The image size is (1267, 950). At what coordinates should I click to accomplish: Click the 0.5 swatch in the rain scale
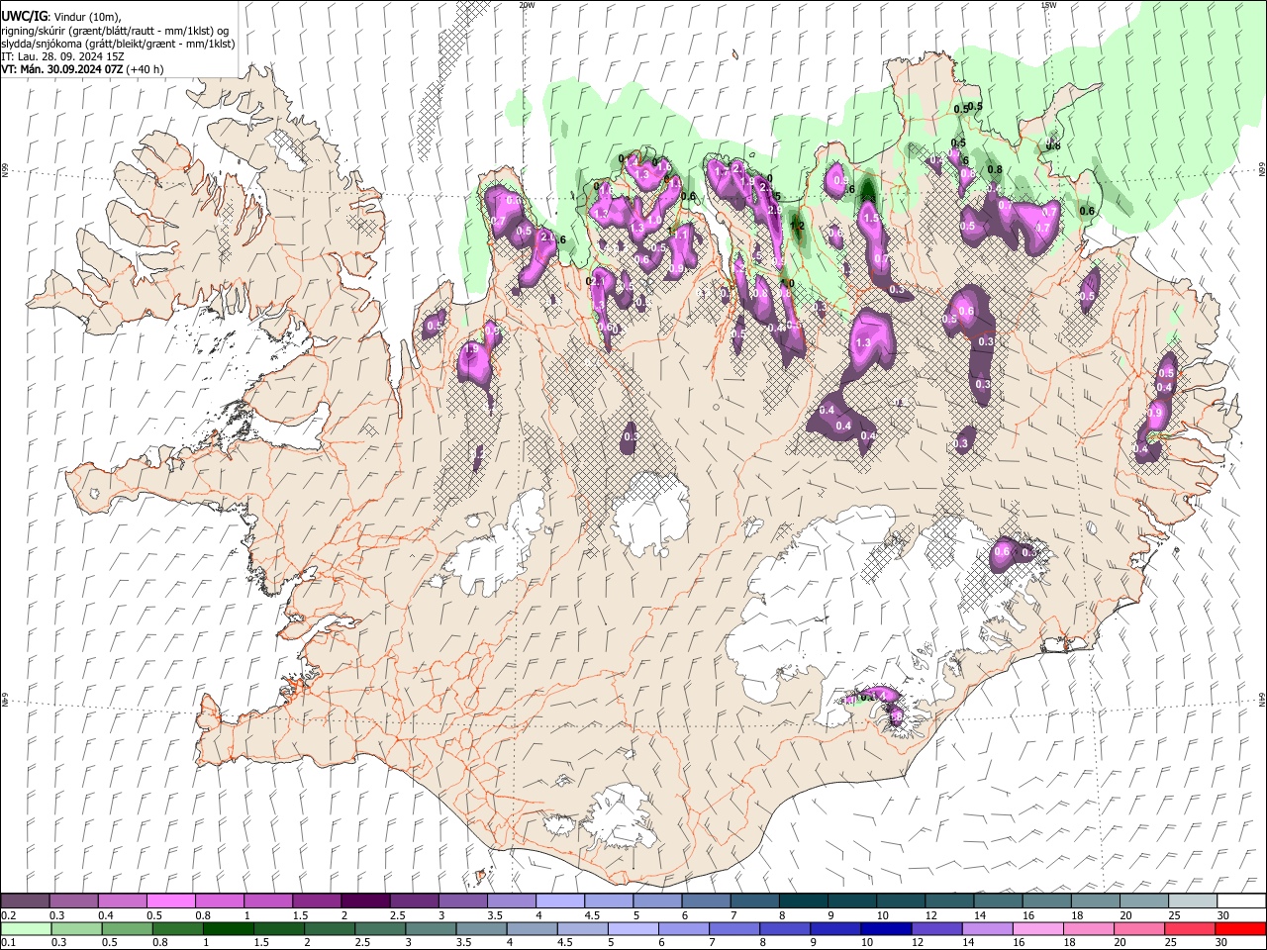pos(127,928)
